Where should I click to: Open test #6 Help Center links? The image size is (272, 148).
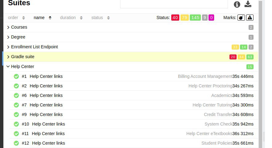coord(134,95)
